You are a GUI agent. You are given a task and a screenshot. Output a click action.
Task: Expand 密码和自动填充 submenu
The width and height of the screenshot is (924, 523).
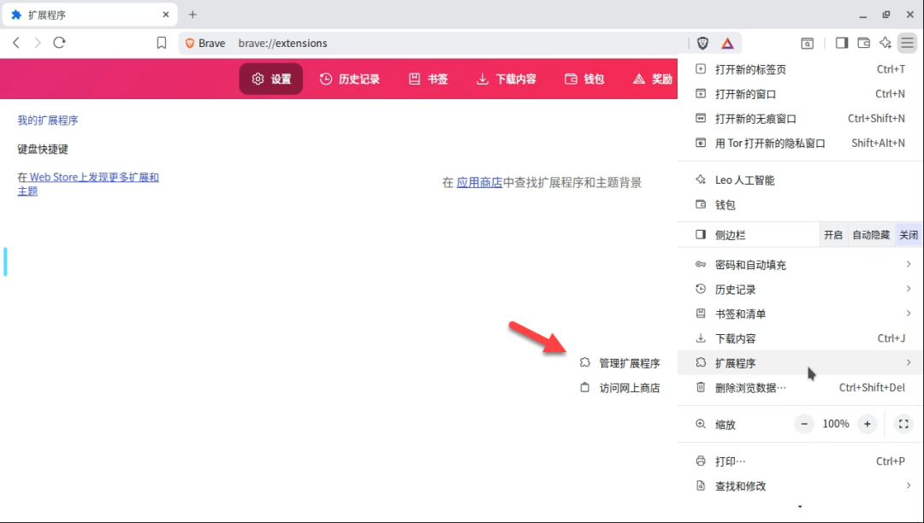click(800, 265)
